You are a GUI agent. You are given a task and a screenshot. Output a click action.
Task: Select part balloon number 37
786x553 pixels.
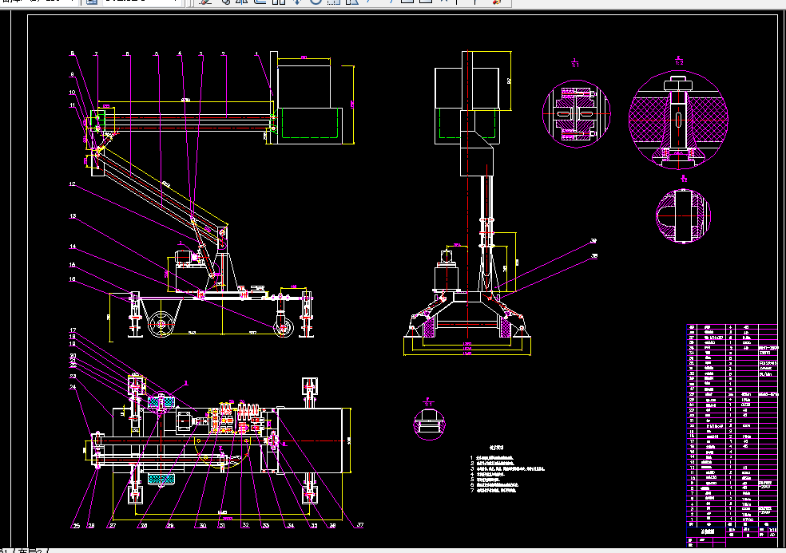360,525
